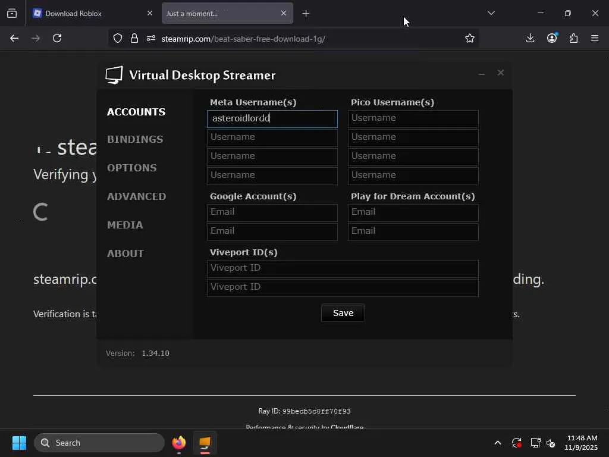Click the Meta username field containing asteroidlordd
Image resolution: width=609 pixels, height=457 pixels.
pyautogui.click(x=272, y=118)
